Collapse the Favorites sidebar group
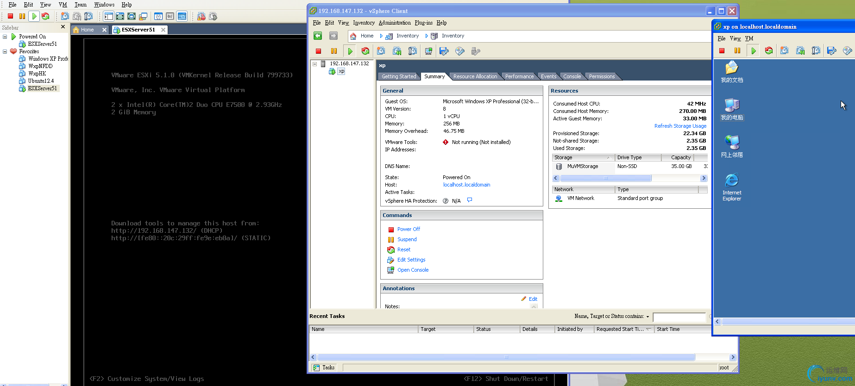 point(5,51)
